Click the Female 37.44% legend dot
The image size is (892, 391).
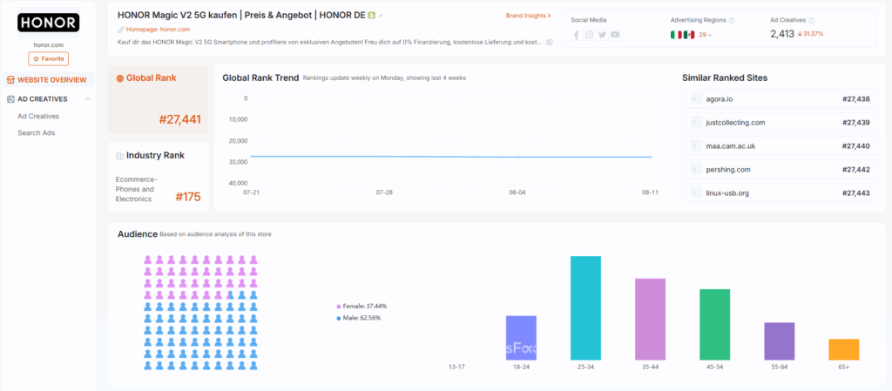339,307
